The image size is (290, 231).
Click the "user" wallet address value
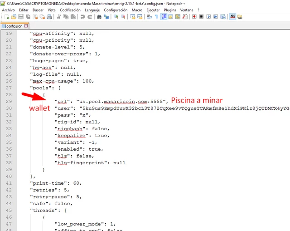pos(184,108)
